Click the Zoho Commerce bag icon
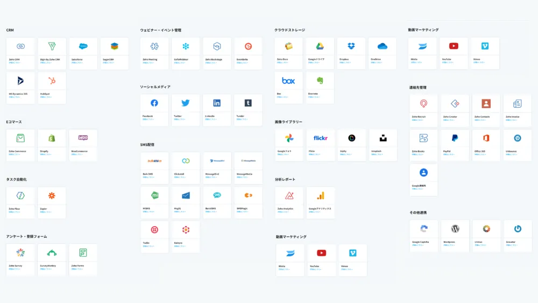The image size is (538, 303). [x=20, y=138]
